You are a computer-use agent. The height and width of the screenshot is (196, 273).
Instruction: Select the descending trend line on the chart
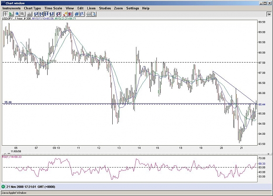click(x=234, y=87)
